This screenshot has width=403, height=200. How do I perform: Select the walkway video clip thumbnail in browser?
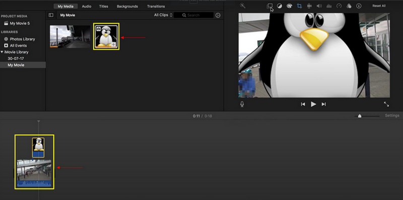coord(70,36)
